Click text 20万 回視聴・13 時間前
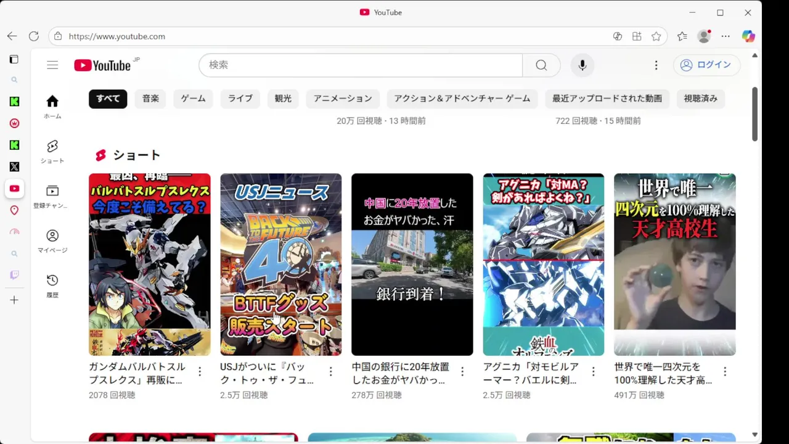The image size is (789, 444). coord(381,121)
